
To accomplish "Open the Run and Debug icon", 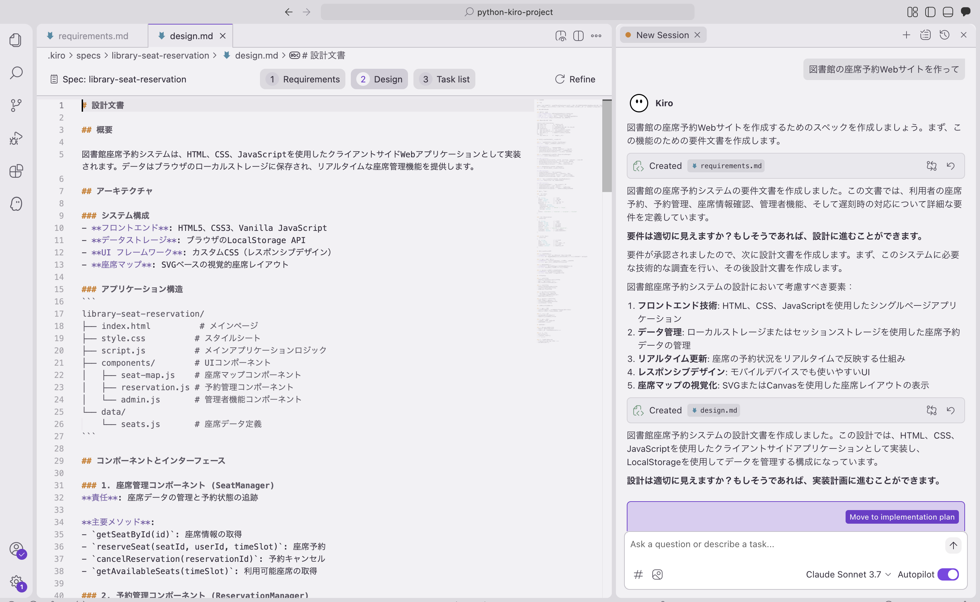I will coord(16,138).
